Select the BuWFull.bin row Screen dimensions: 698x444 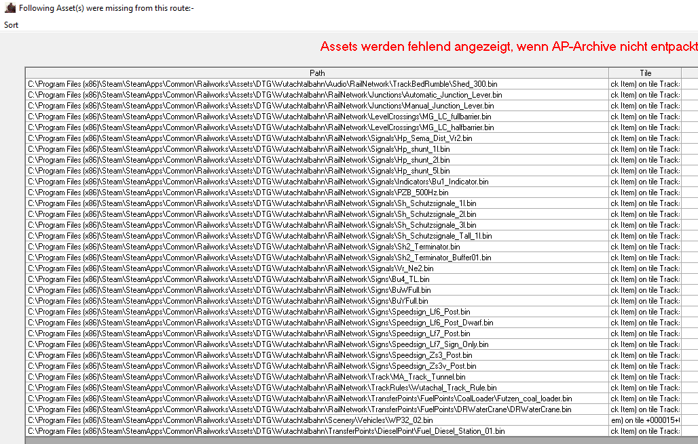317,289
